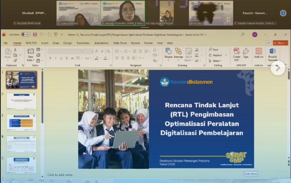
Task: Cut selection with scissors icon
Action: pos(15,50)
